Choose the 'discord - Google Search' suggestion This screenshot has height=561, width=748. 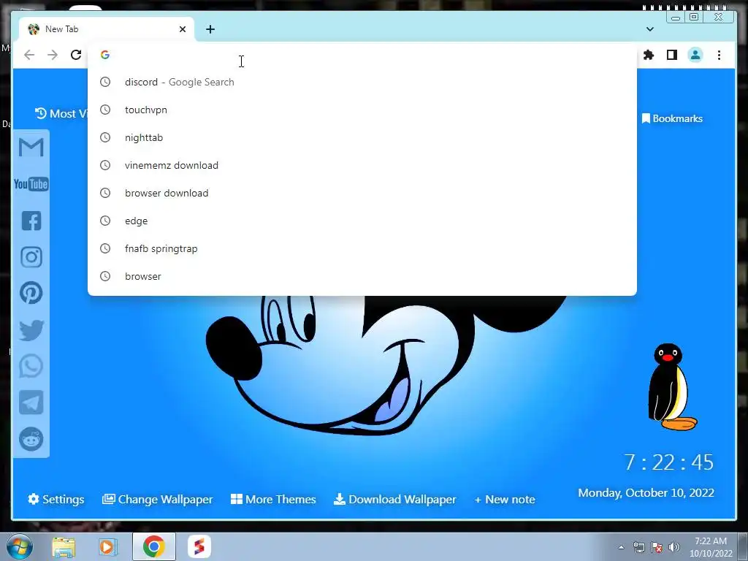point(362,82)
